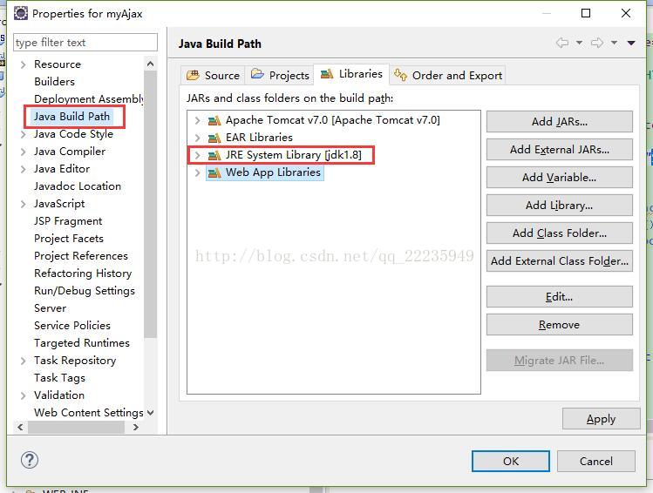Select Javadoc Location in the tree
The height and width of the screenshot is (493, 653).
(x=78, y=186)
